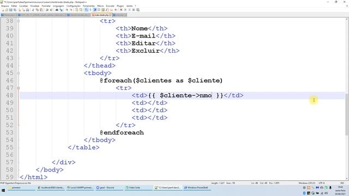Open the Configurações menu
349x196 pixels.
coord(74,6)
